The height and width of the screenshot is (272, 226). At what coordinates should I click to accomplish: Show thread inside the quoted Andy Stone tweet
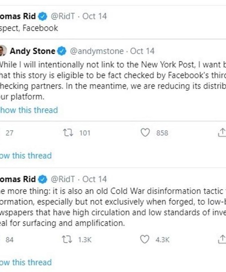pos(29,110)
